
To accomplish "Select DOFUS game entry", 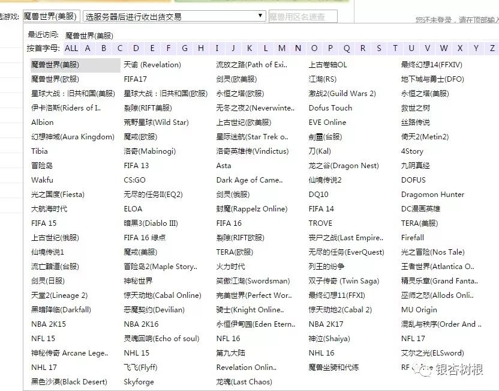I will coord(413,180).
